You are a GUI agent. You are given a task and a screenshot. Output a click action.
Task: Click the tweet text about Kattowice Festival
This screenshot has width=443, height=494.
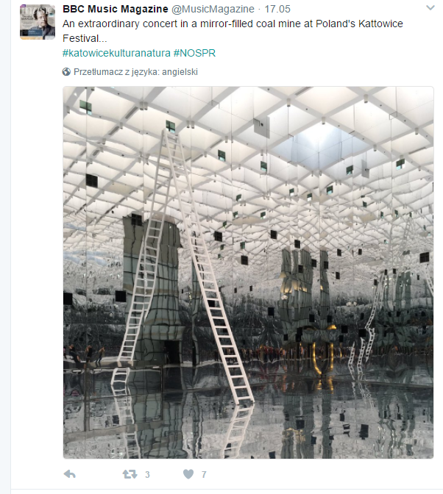click(x=233, y=31)
